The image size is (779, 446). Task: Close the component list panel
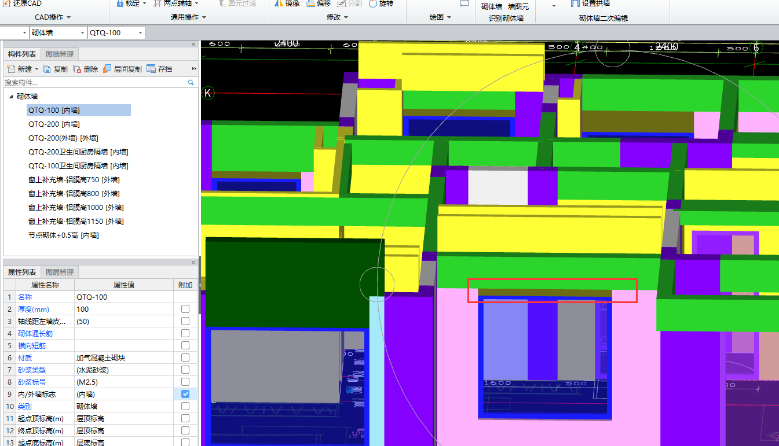[193, 45]
